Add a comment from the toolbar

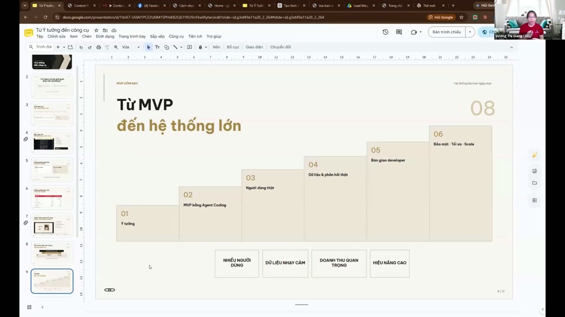[190, 47]
